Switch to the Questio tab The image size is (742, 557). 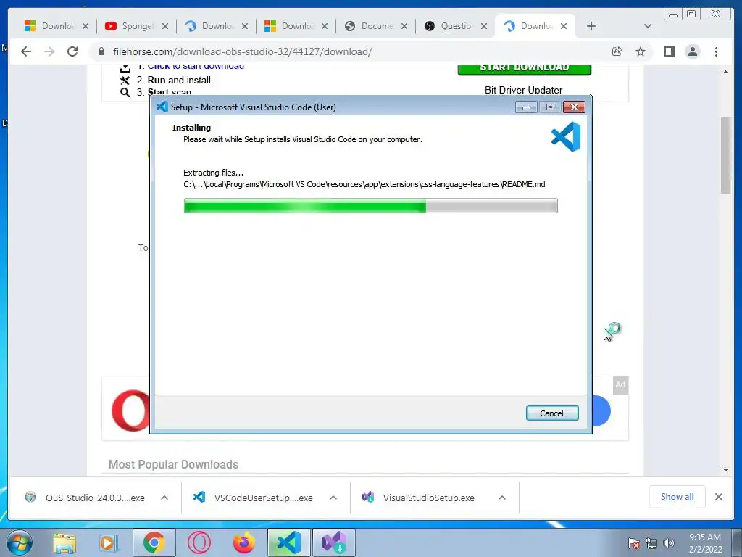(x=449, y=26)
